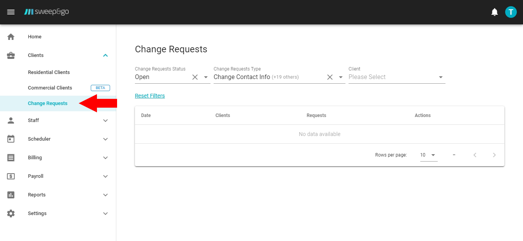523x241 pixels.
Task: Go to the Commercial Clients BETA page
Action: (x=50, y=88)
